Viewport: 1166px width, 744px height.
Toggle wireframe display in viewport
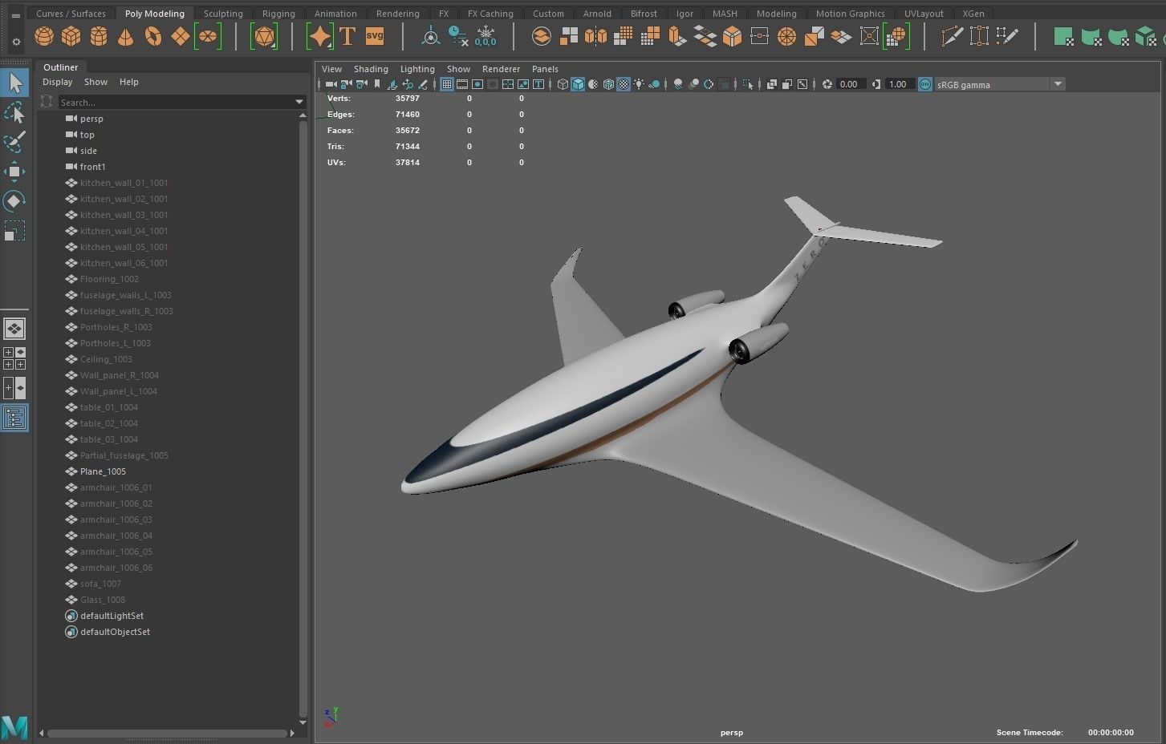coord(563,84)
